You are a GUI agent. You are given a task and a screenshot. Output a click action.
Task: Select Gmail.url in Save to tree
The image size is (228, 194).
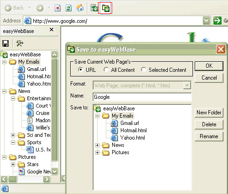(x=130, y=123)
